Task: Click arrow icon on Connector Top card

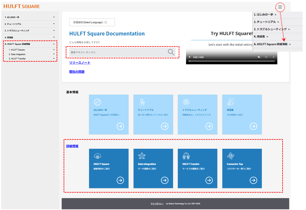Action: [x=253, y=180]
